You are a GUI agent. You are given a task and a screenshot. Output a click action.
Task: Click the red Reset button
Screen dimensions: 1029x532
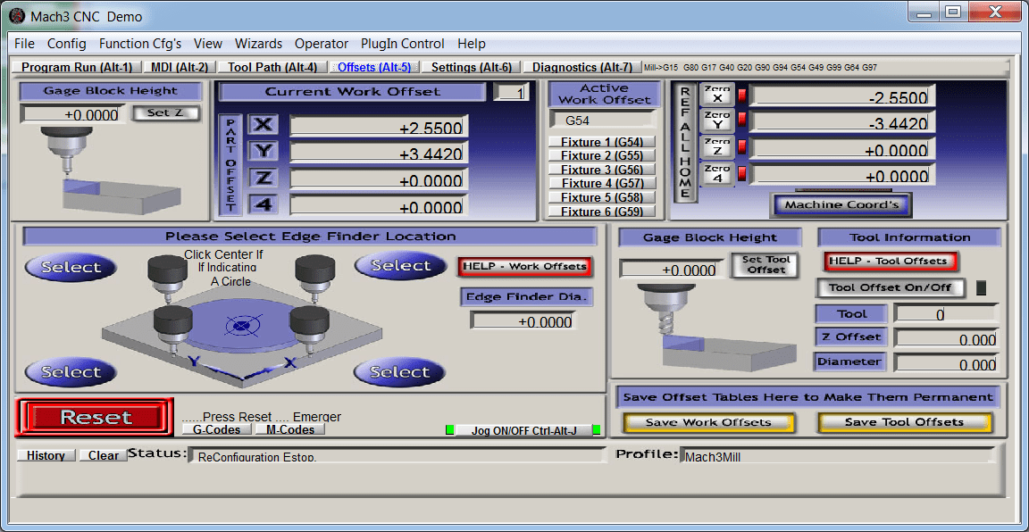coord(96,417)
